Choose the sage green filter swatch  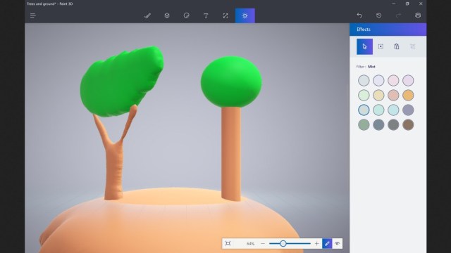pos(364,125)
